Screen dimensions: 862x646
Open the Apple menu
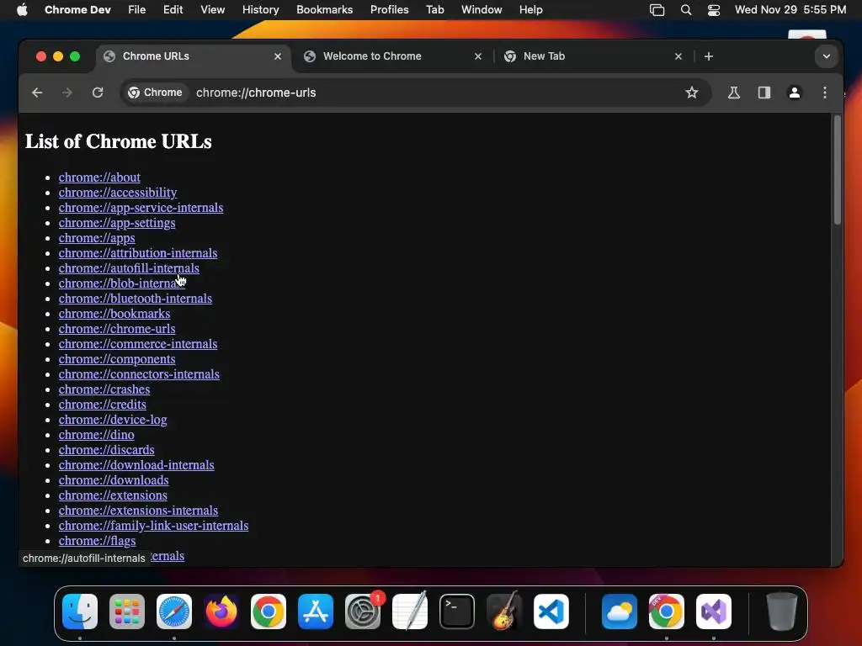(x=22, y=10)
